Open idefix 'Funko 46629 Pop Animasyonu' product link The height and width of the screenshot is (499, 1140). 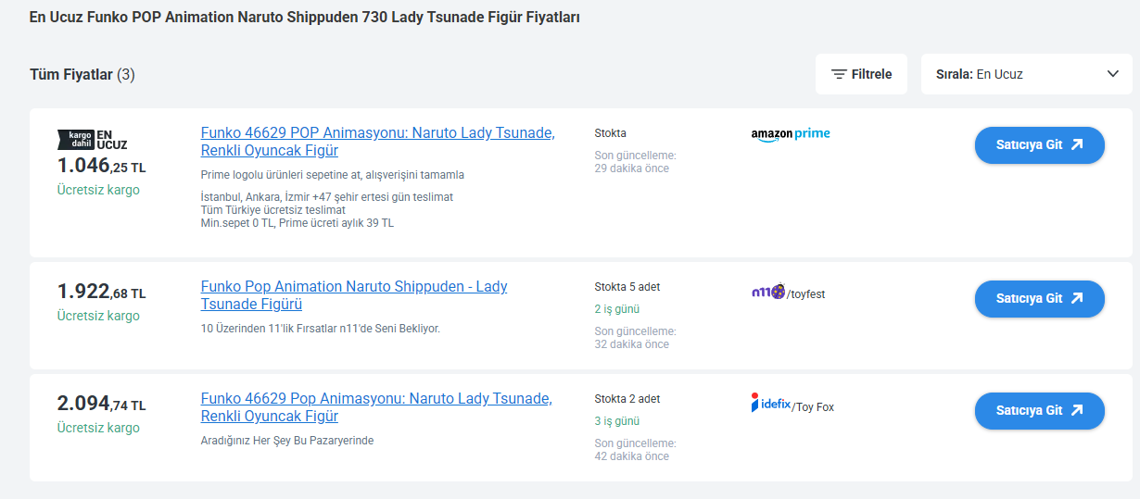tap(375, 407)
